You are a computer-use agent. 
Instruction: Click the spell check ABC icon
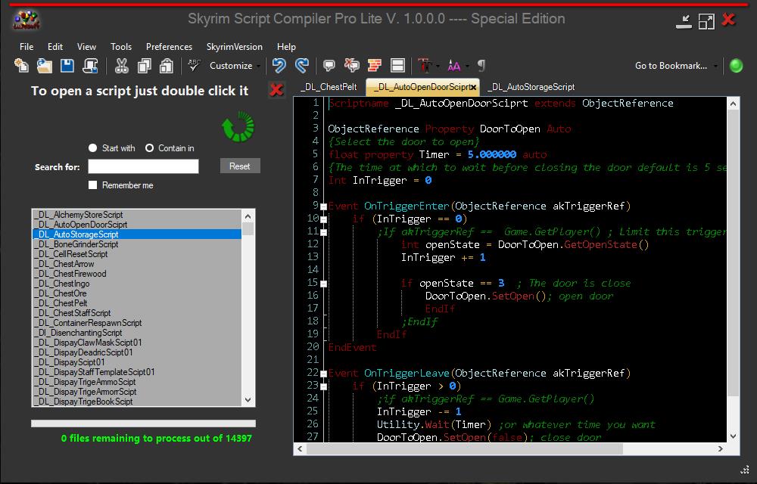point(195,66)
